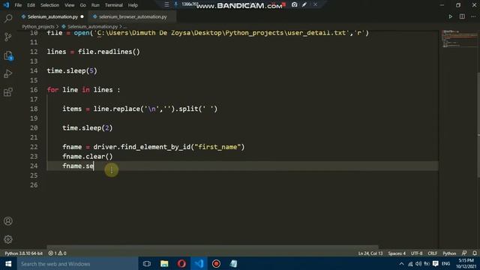This screenshot has width=480, height=270.
Task: Open the Accounts menu icon
Action: click(8, 221)
